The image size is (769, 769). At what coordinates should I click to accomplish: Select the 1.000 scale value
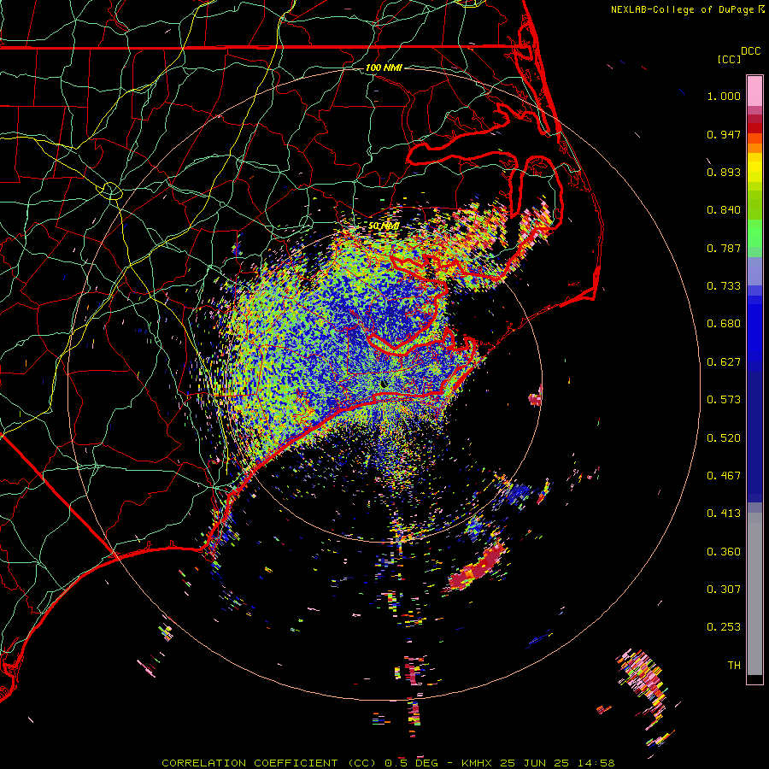click(x=724, y=96)
